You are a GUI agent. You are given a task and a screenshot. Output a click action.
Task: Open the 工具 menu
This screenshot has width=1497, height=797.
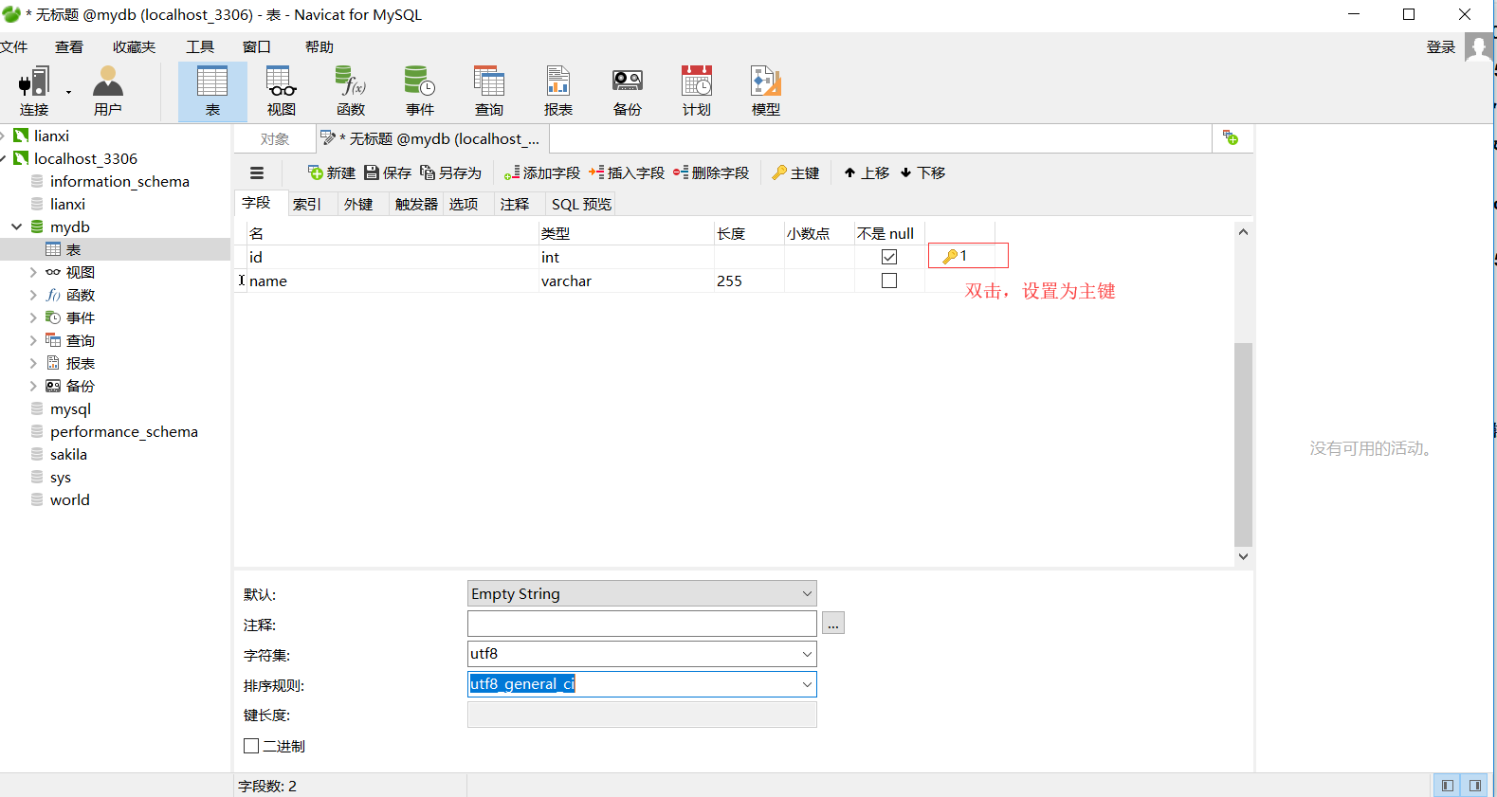coord(200,46)
